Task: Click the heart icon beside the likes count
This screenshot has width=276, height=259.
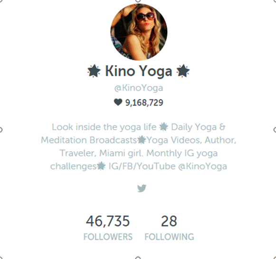Action: 118,102
